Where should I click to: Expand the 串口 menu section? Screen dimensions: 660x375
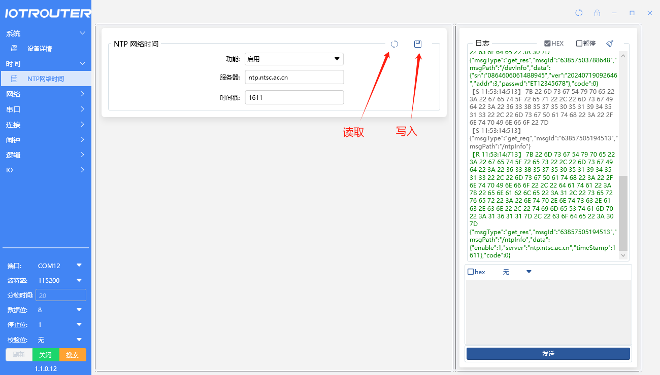46,109
